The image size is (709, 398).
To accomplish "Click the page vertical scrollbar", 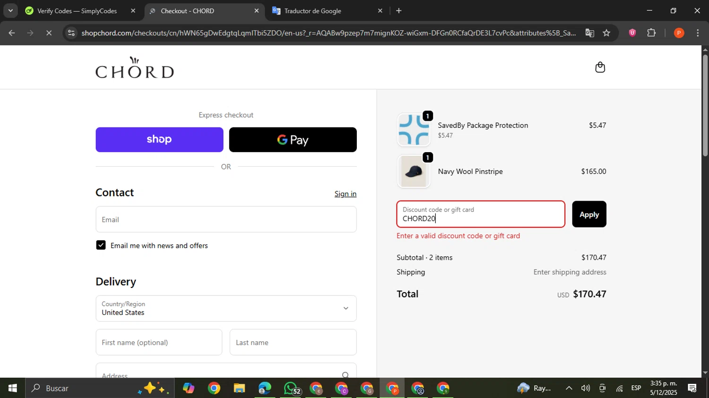I will (x=705, y=106).
